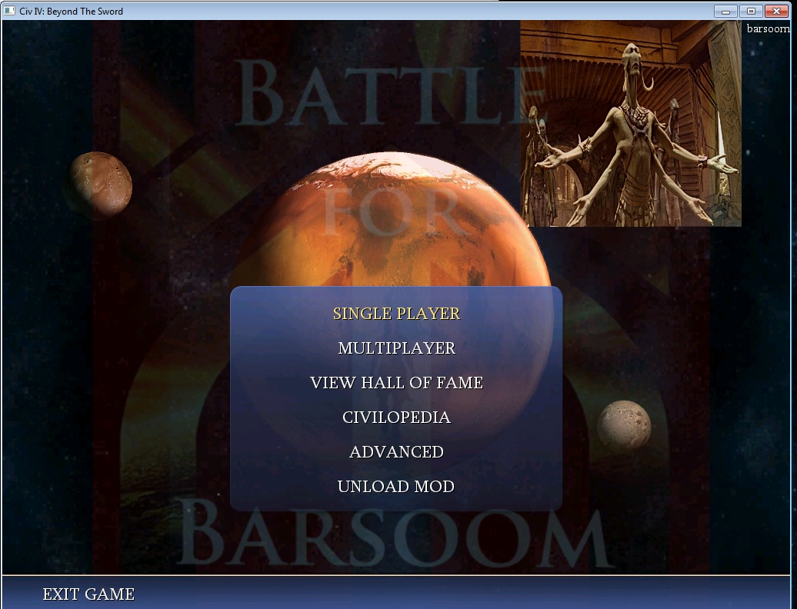This screenshot has height=609, width=797.
Task: Select View Hall of Fame
Action: pos(396,382)
